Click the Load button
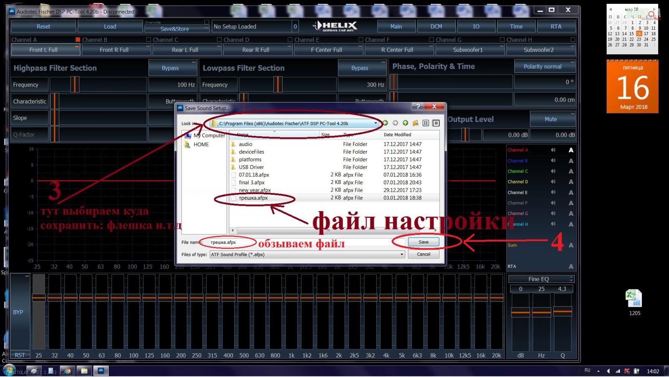This screenshot has width=669, height=377. point(110,26)
